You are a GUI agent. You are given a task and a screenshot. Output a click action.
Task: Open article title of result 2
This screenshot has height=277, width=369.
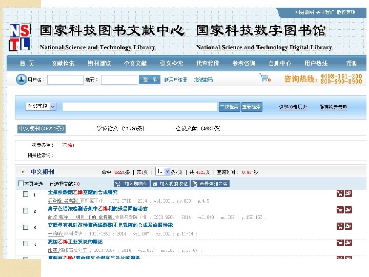tap(98, 209)
